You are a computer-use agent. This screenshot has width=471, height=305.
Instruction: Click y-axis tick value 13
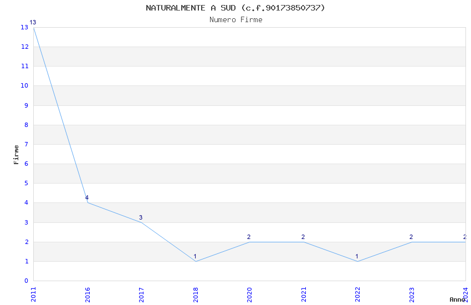pyautogui.click(x=24, y=27)
